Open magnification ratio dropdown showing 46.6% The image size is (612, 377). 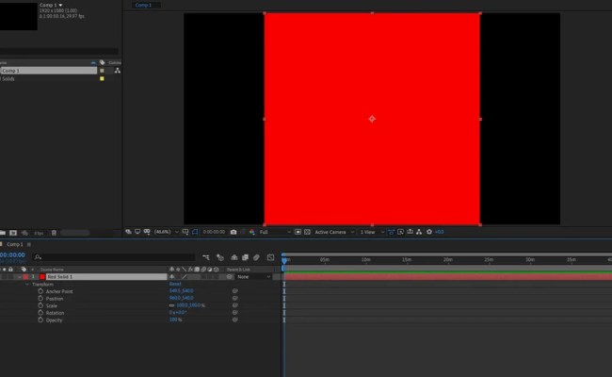coord(167,232)
